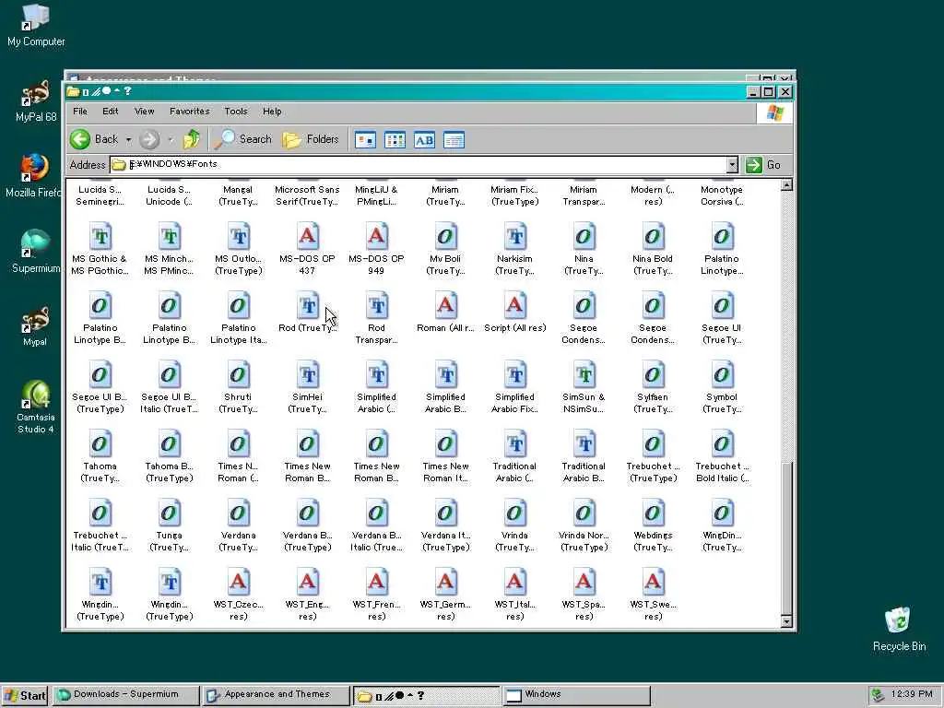The height and width of the screenshot is (708, 944).
Task: Select the Shruti font icon
Action: pyautogui.click(x=239, y=375)
